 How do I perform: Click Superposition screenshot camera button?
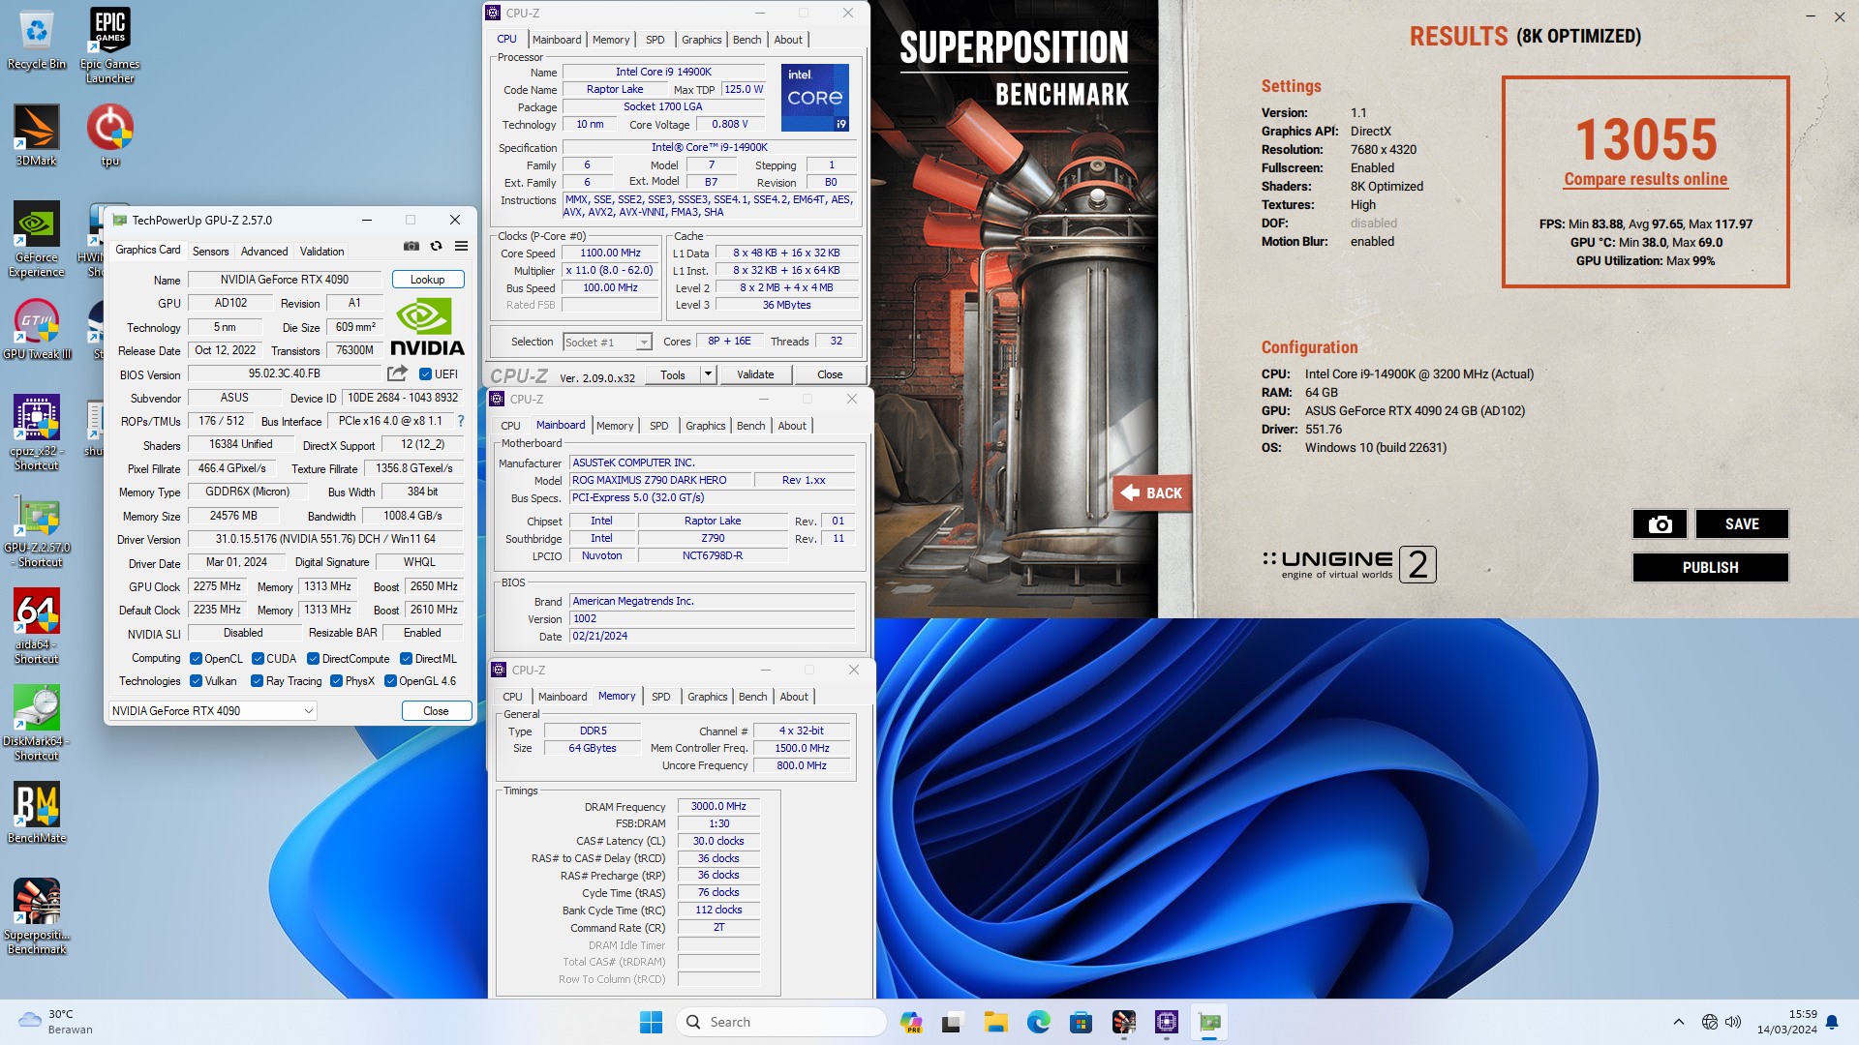click(1660, 523)
